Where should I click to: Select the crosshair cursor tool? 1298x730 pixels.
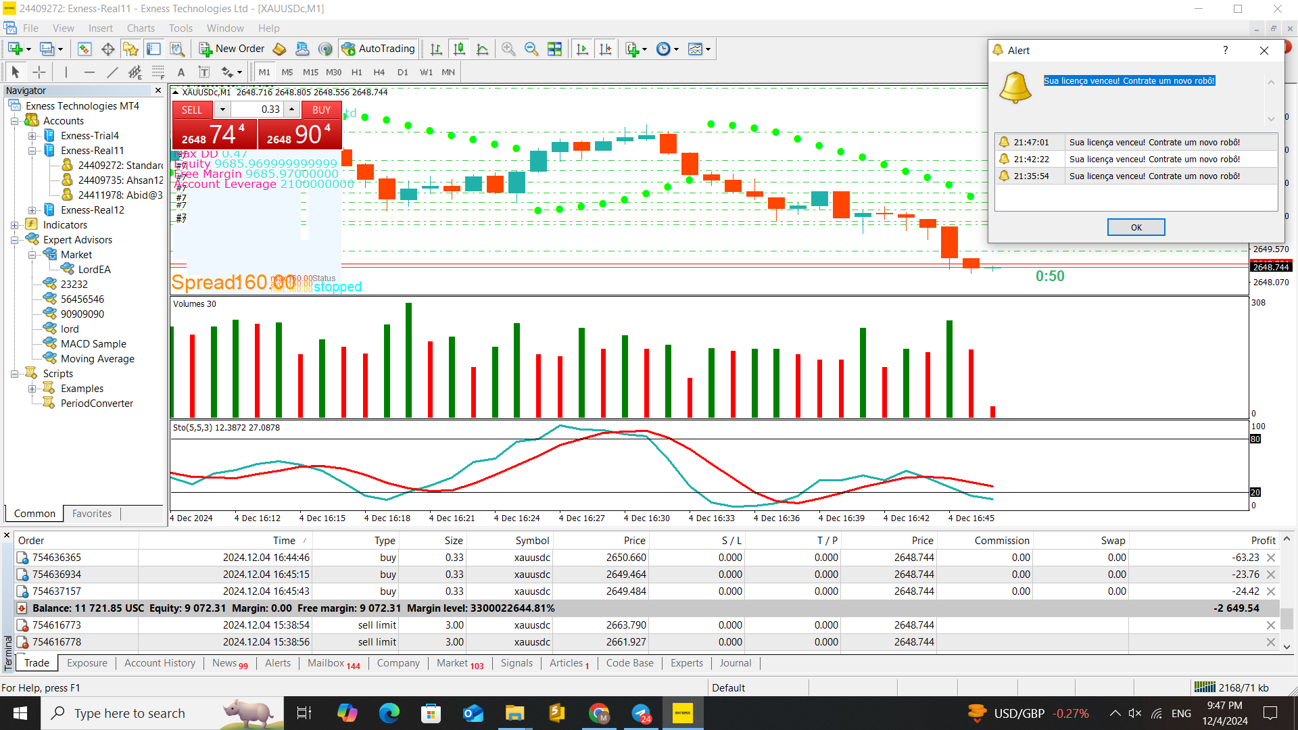(39, 72)
